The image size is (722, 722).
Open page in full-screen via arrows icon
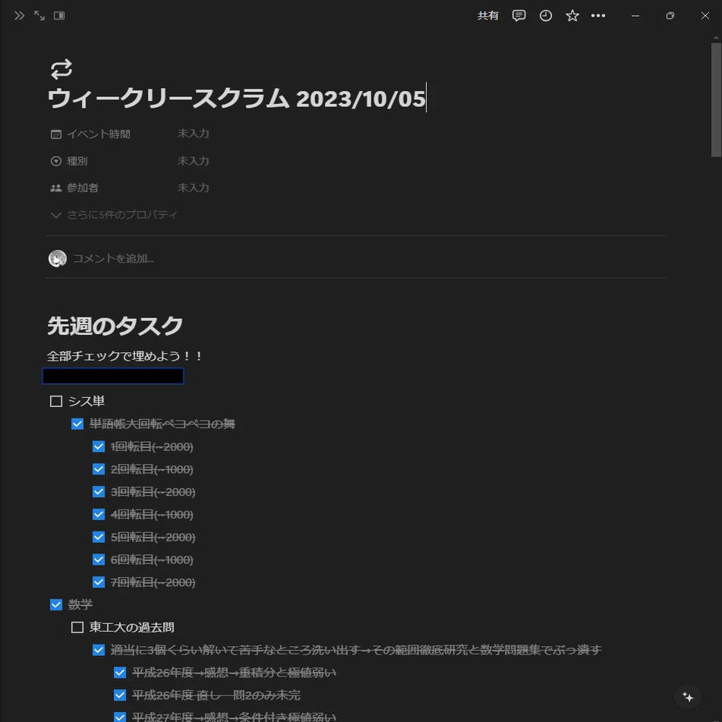pos(39,16)
